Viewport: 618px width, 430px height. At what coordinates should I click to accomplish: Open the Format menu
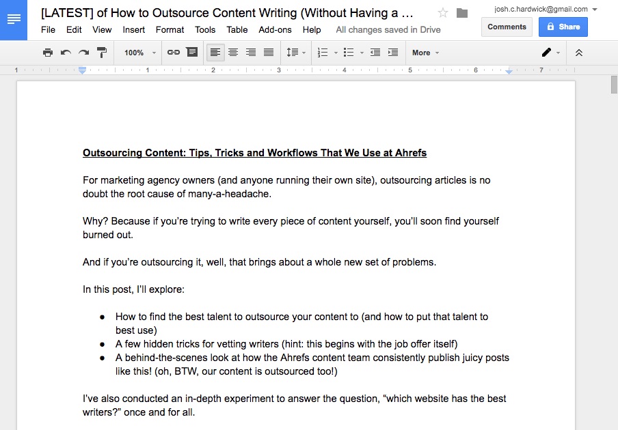(x=170, y=30)
